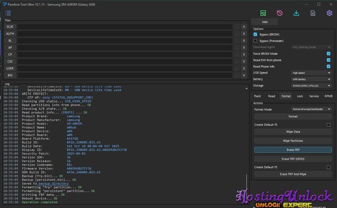Click Wipe Partitions button

tap(293, 141)
